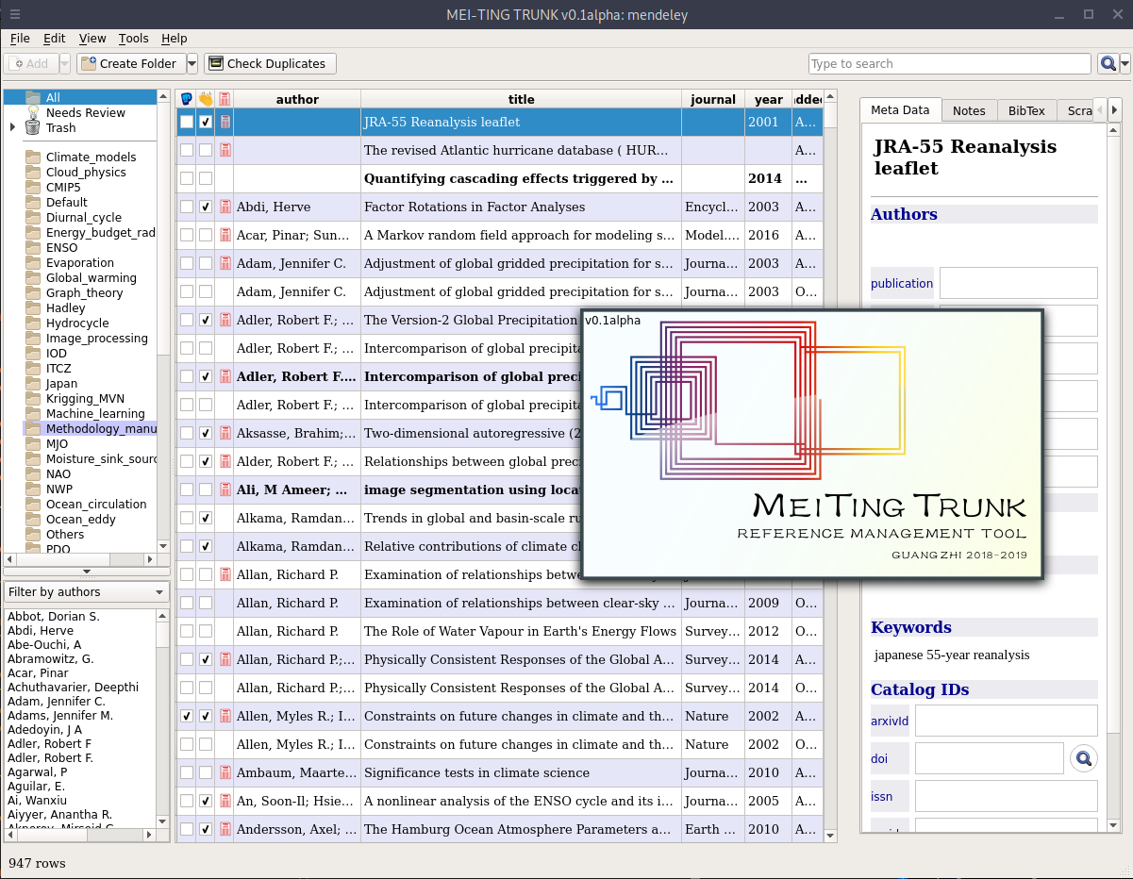The image size is (1133, 879).
Task: Toggle read checkbox for JRA-55 Reanalysis leaflet
Action: pos(206,122)
